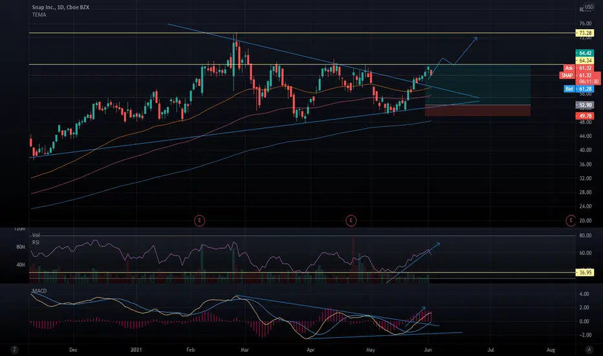
Task: Expand the TEMA indicator legend
Action: 39,15
